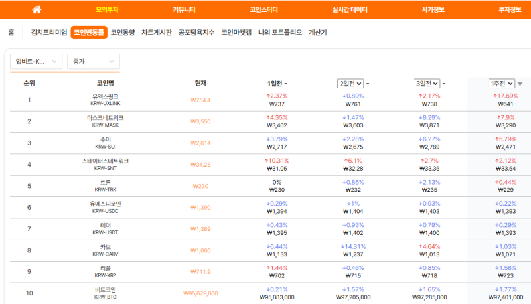
Task: Click the 17.69% weekly change value
Action: tap(506, 96)
